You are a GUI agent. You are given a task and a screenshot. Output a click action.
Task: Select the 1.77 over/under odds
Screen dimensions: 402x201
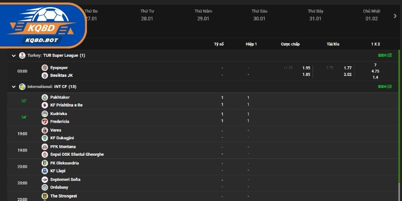tap(348, 67)
